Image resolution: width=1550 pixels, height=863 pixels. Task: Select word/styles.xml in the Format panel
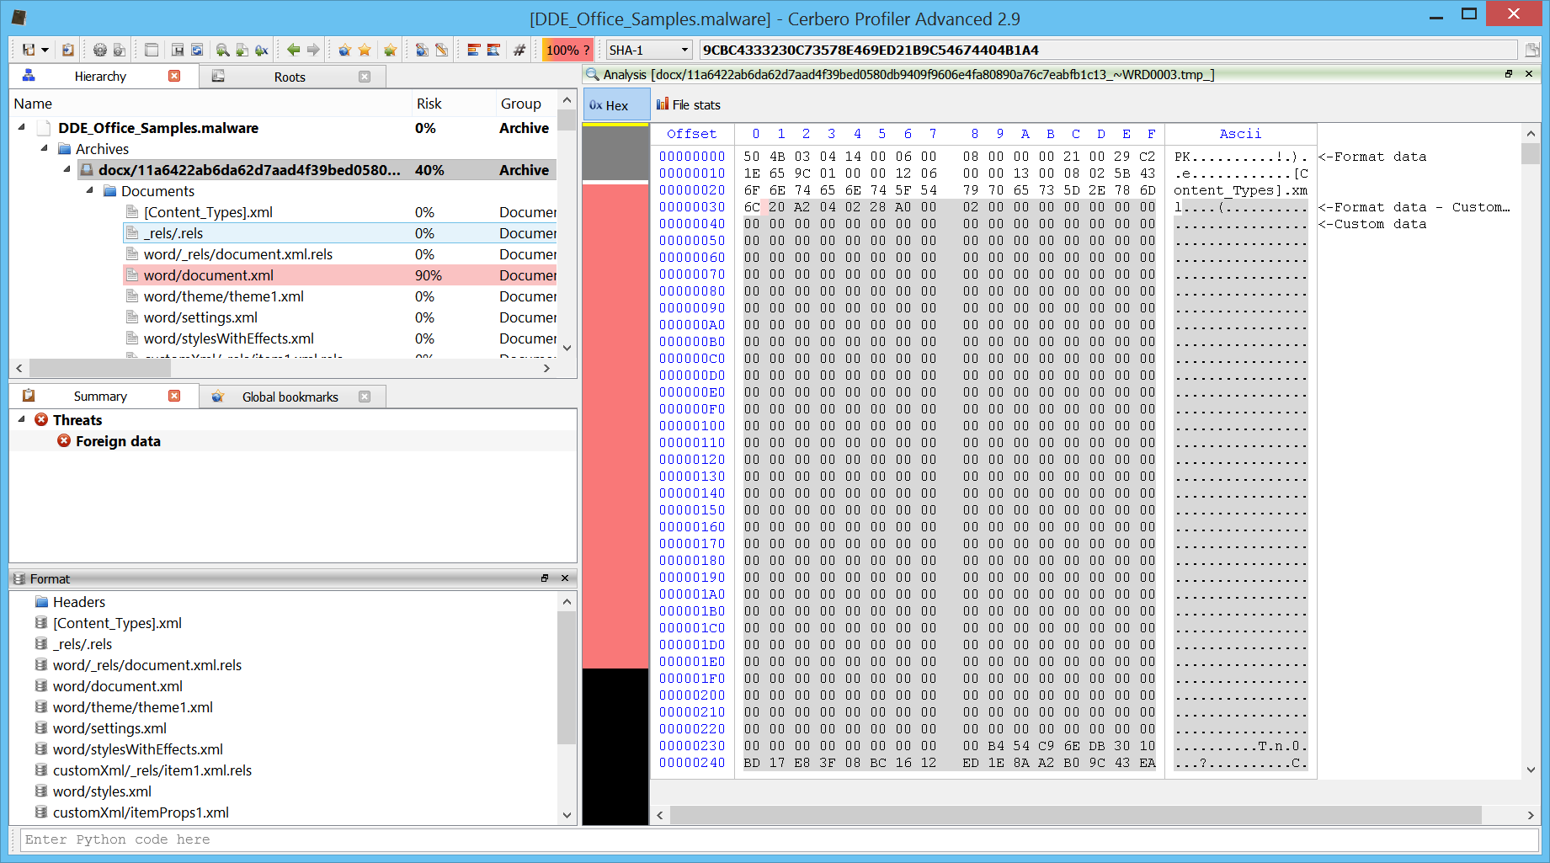(102, 791)
